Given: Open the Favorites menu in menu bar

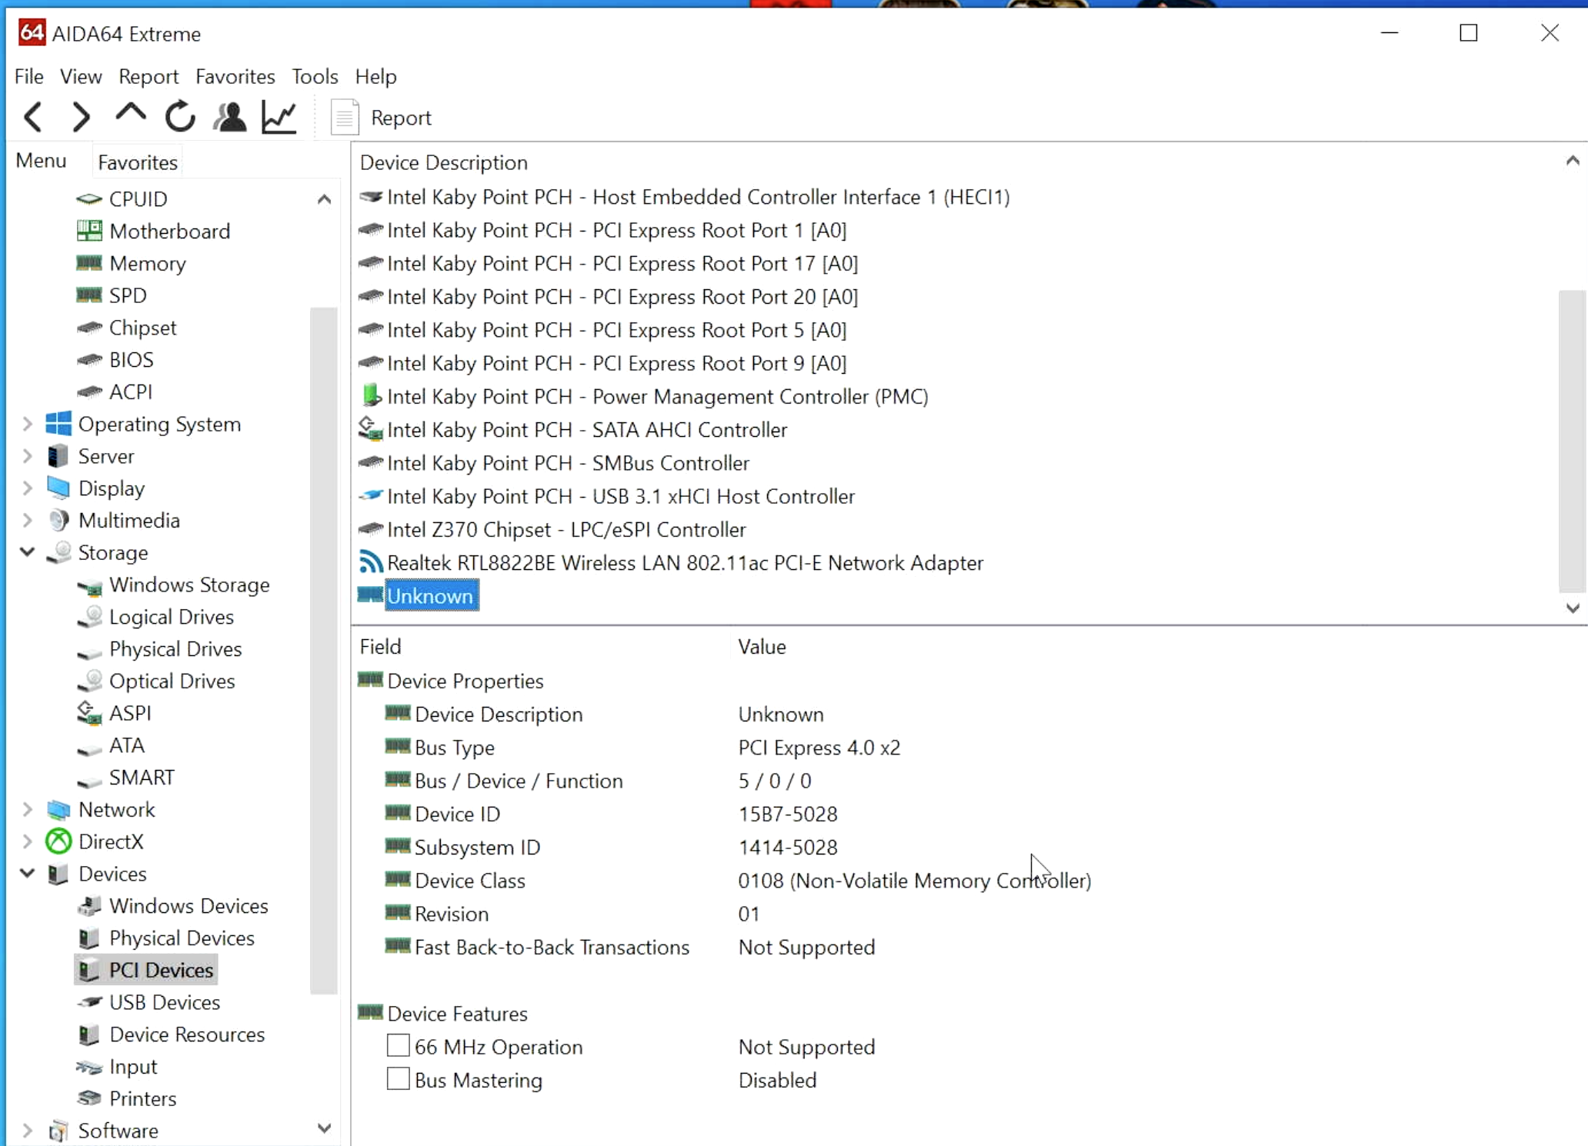Looking at the screenshot, I should tap(235, 76).
